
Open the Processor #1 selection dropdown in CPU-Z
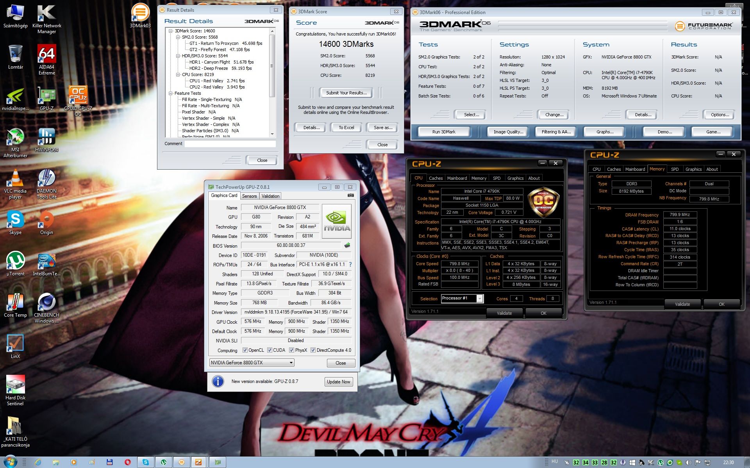coord(462,298)
